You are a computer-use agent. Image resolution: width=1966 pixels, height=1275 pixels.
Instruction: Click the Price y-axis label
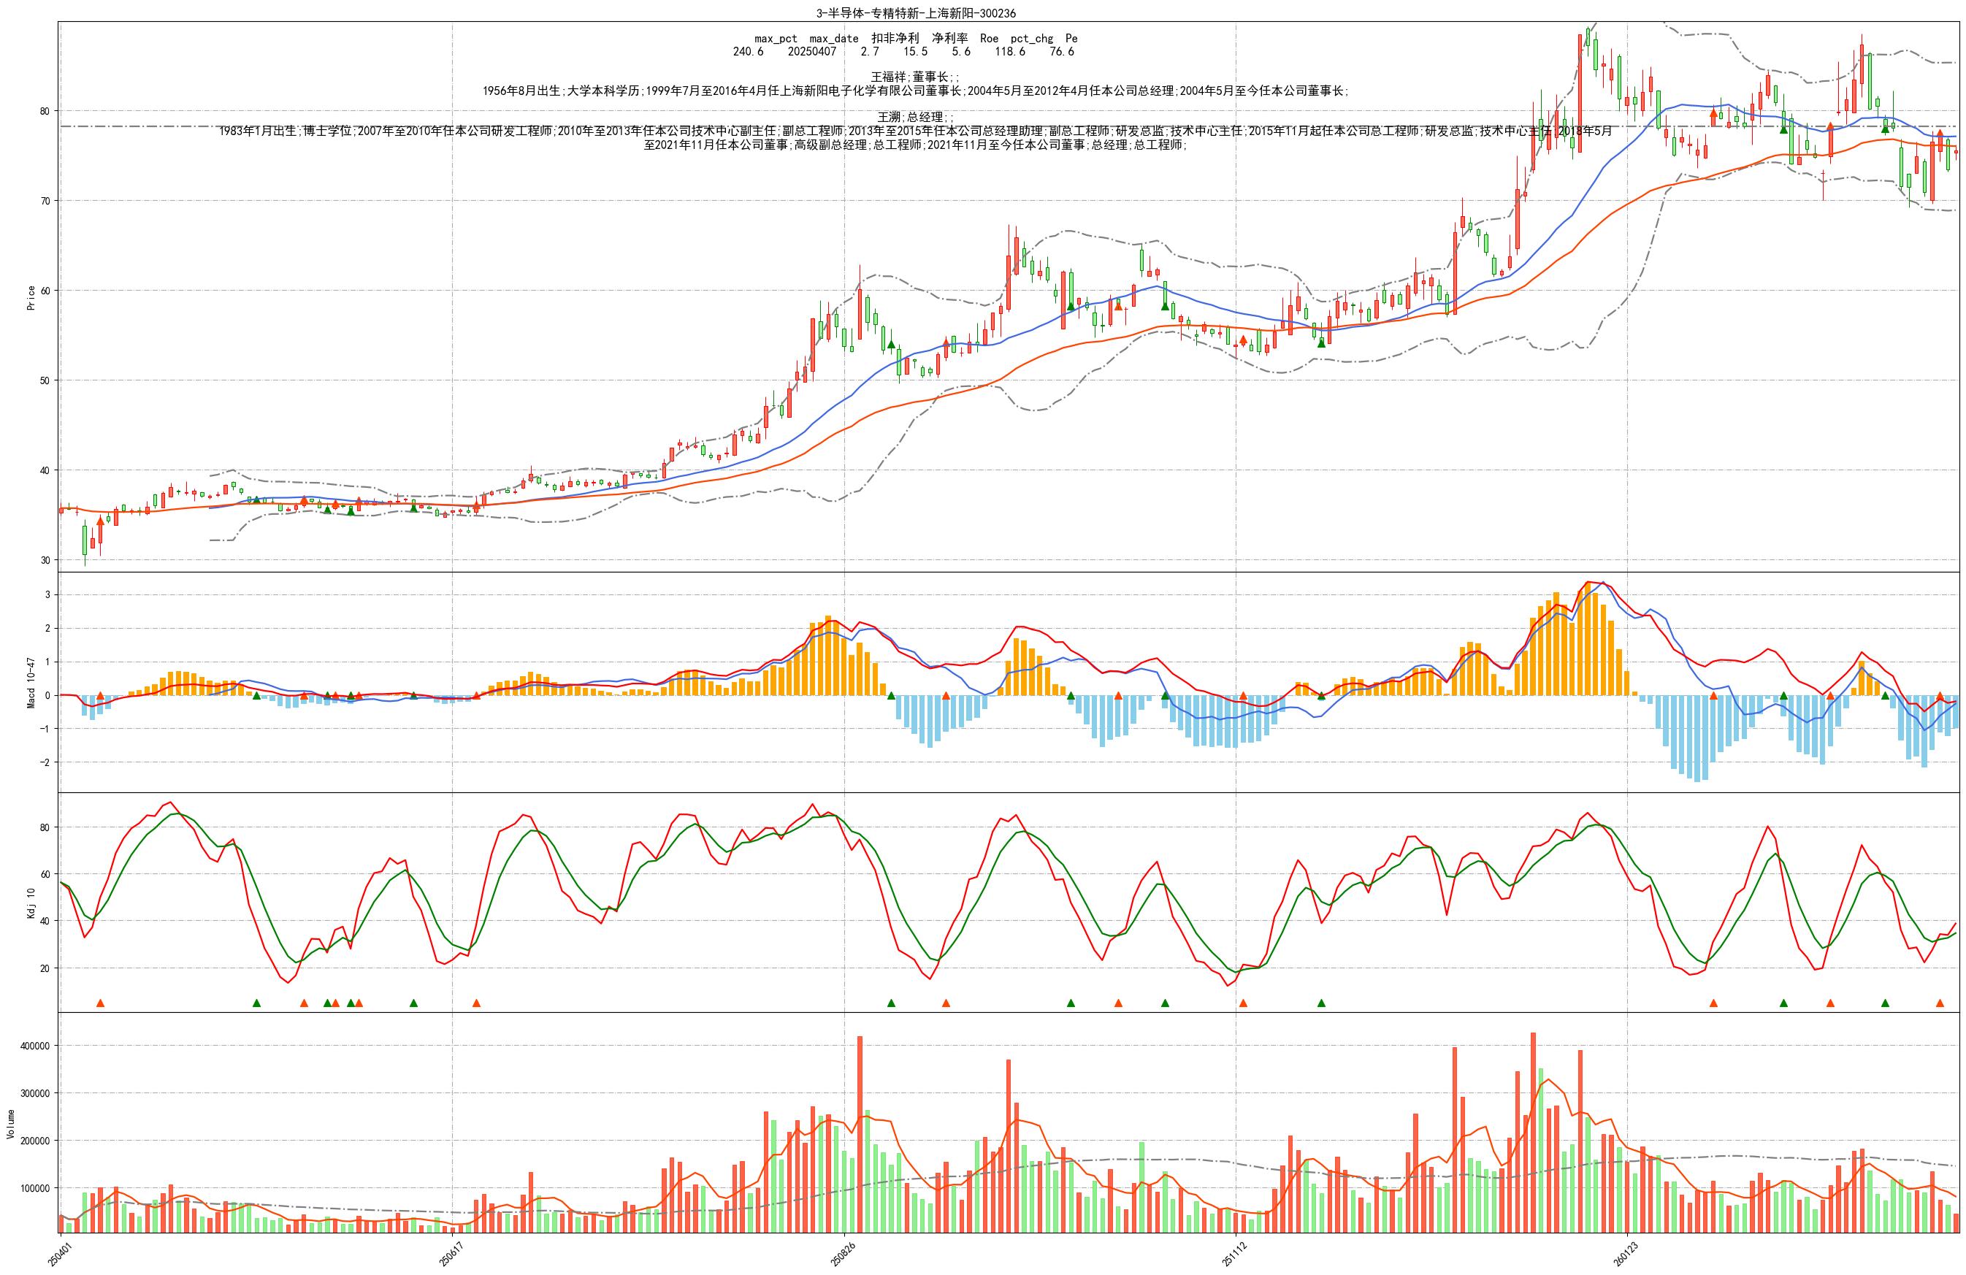click(31, 297)
